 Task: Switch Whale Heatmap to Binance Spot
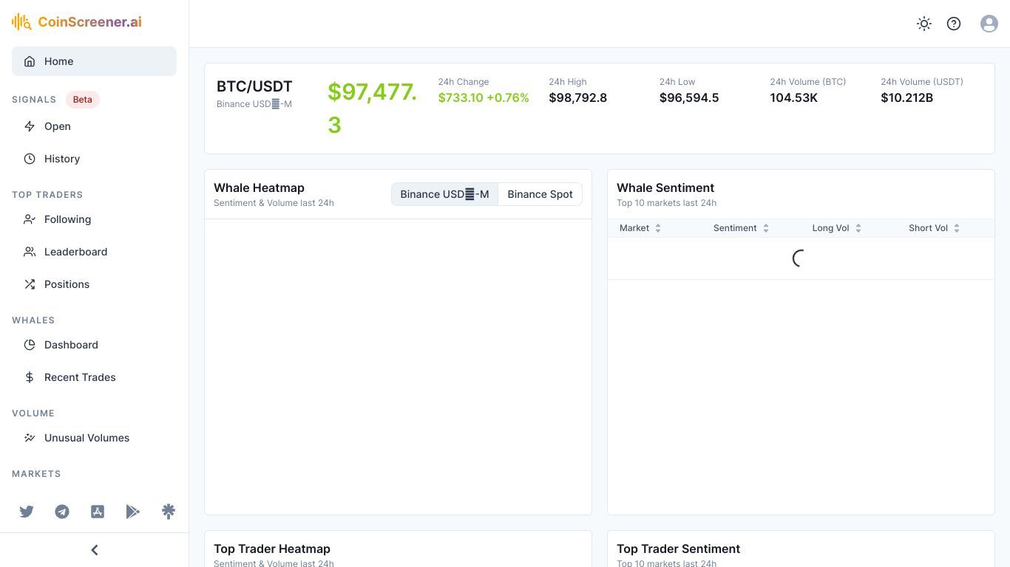(x=540, y=194)
